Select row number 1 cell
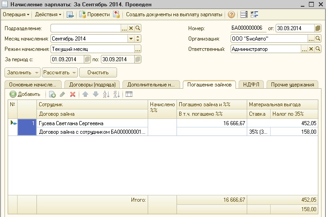326x217 pixels. [x=27, y=127]
